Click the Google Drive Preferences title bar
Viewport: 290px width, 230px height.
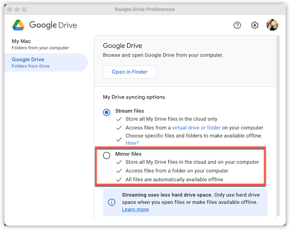[145, 9]
